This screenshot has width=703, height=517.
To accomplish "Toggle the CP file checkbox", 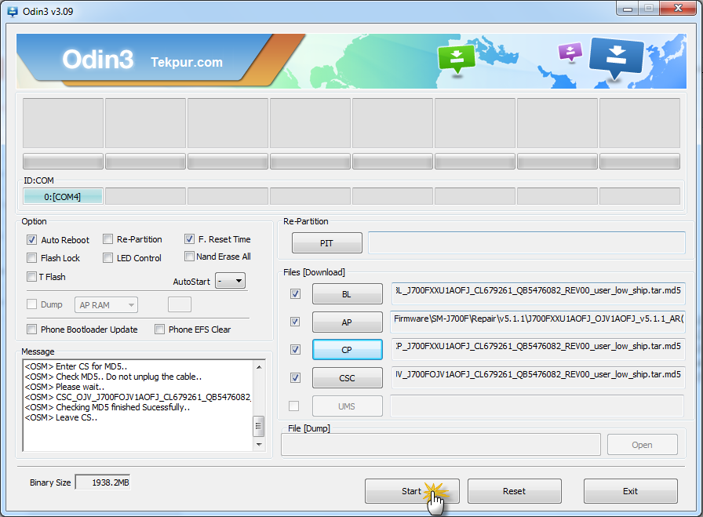I will point(295,349).
